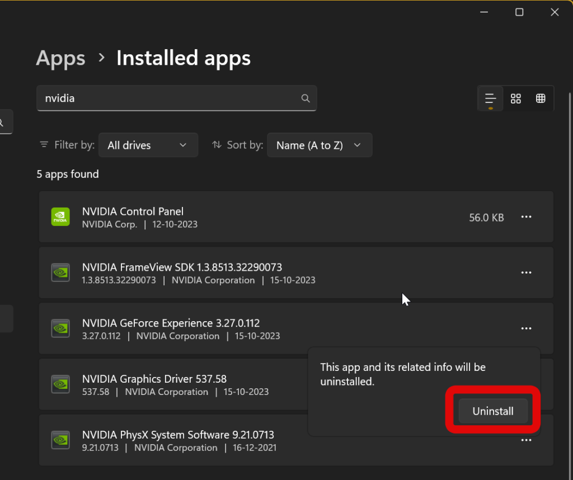Screen dimensions: 573x480
Task: Switch to grid view layout
Action: click(516, 98)
